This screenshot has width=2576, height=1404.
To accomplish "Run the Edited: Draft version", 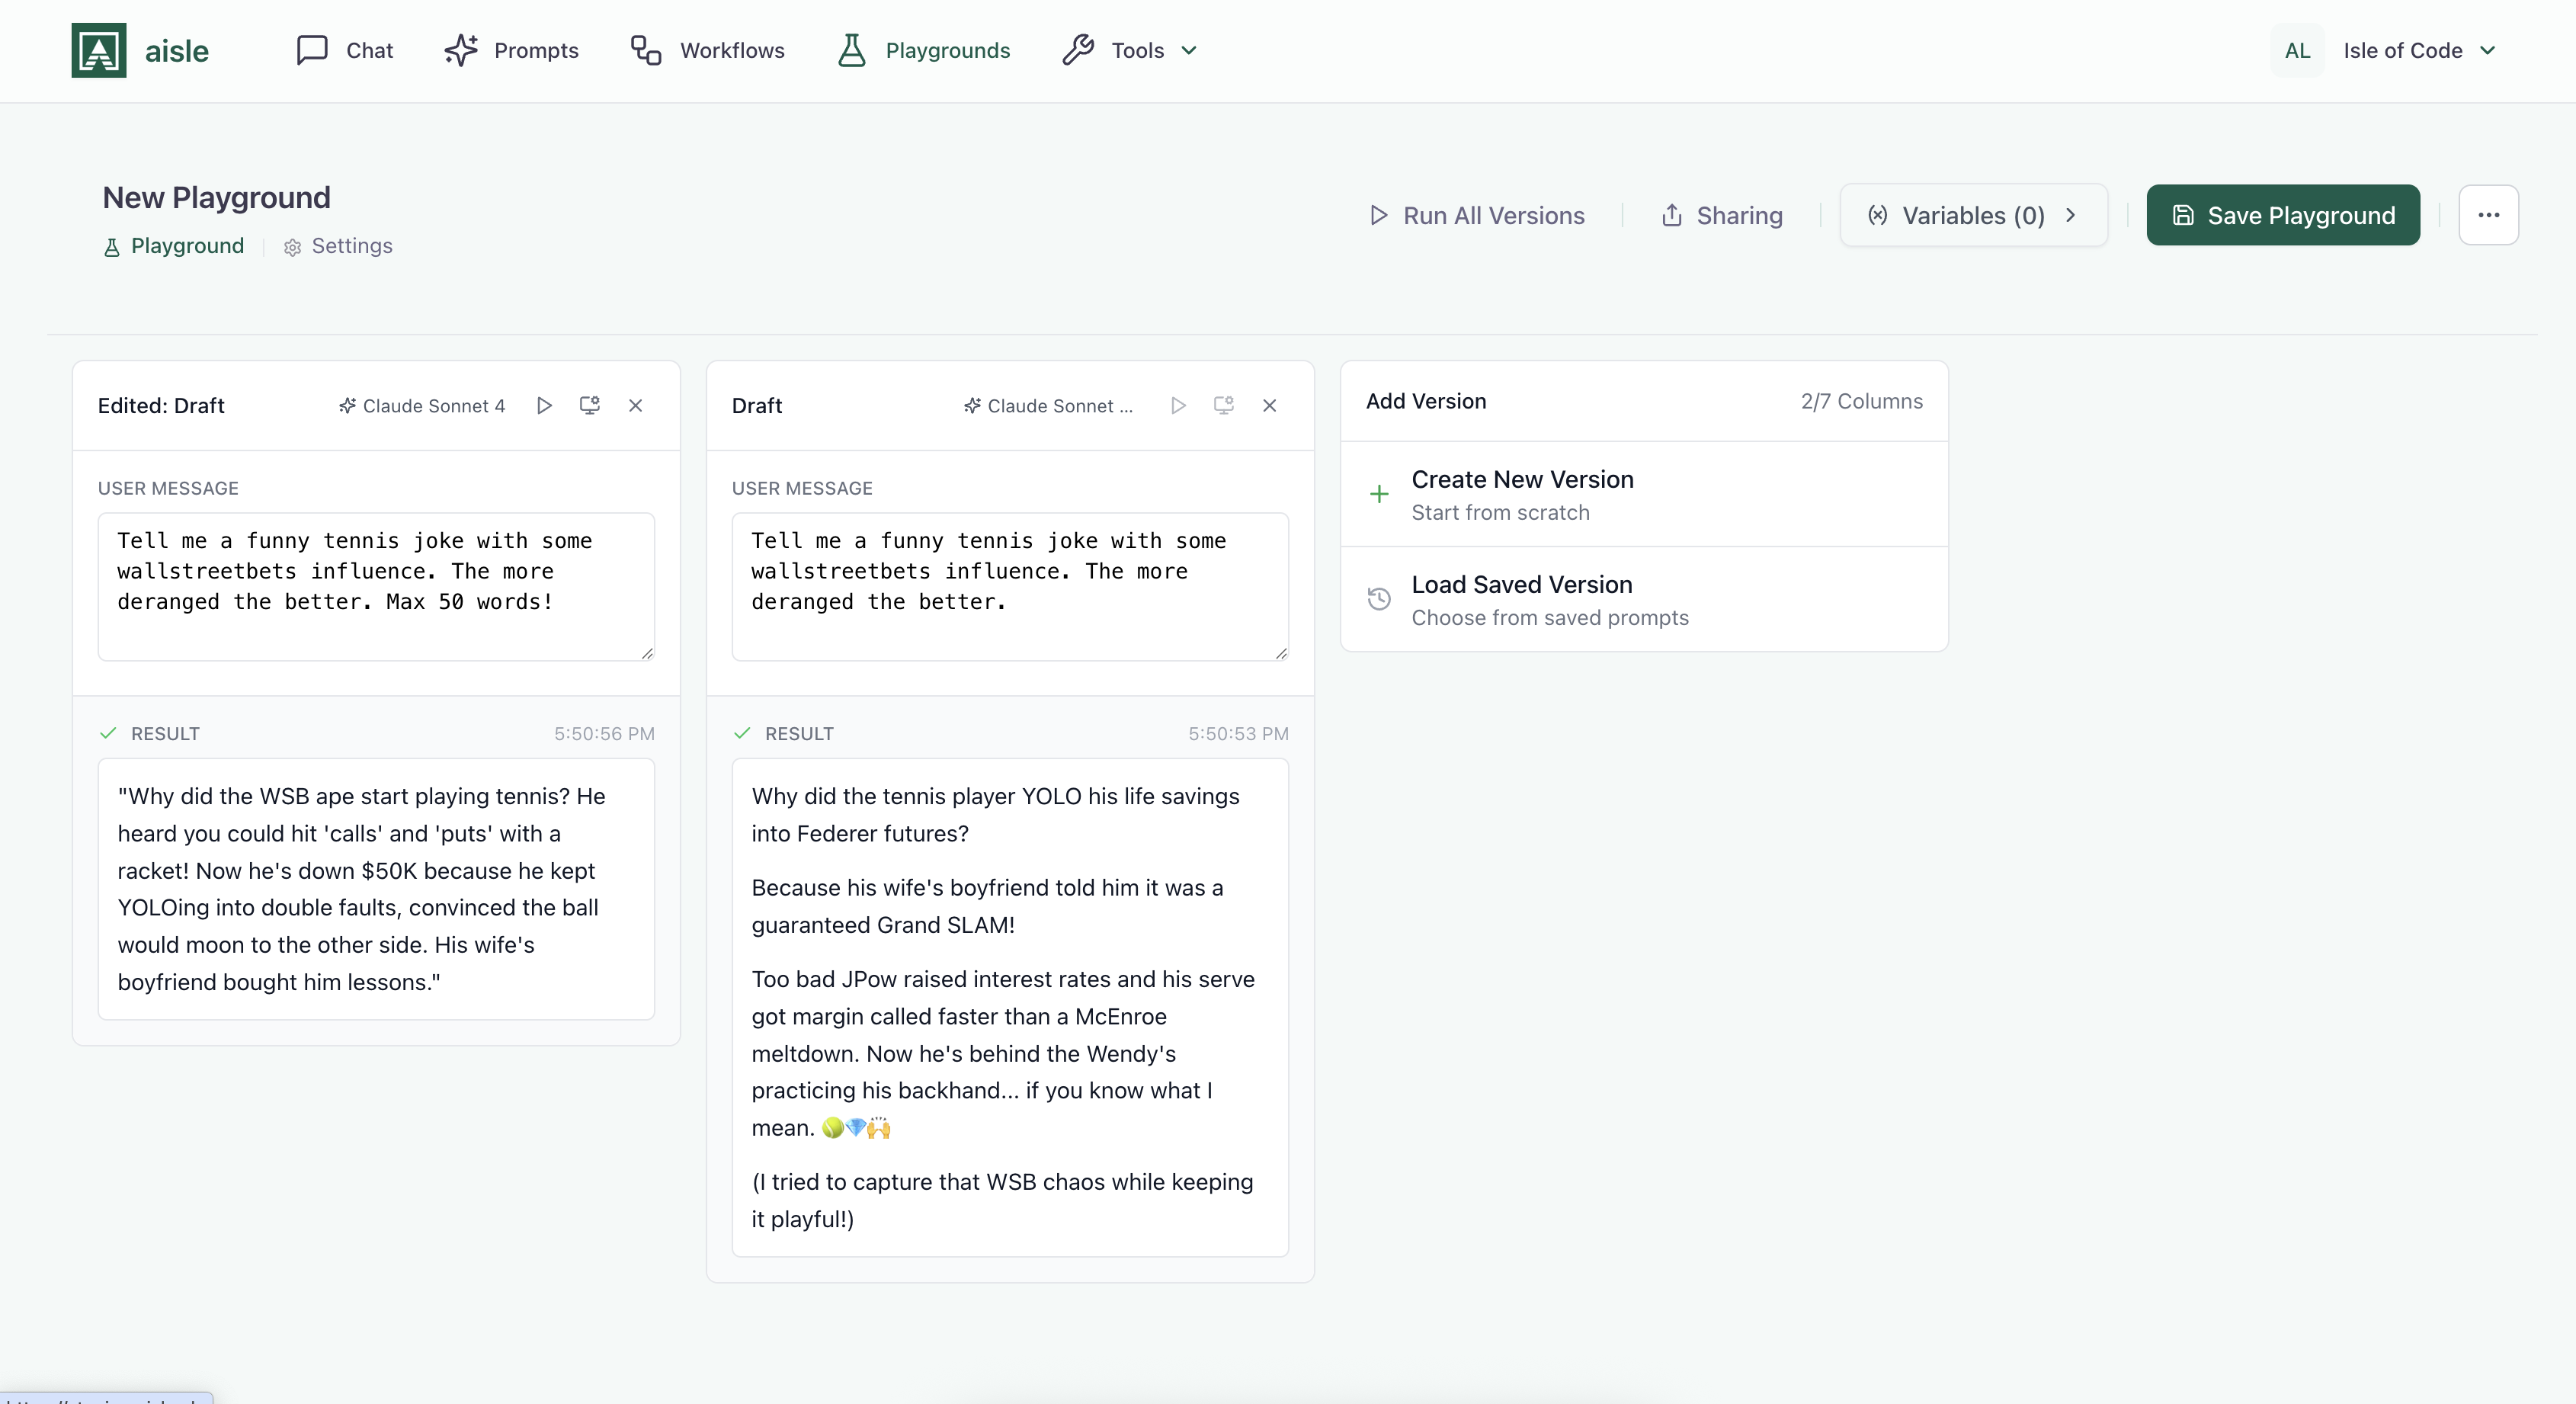I will point(544,405).
